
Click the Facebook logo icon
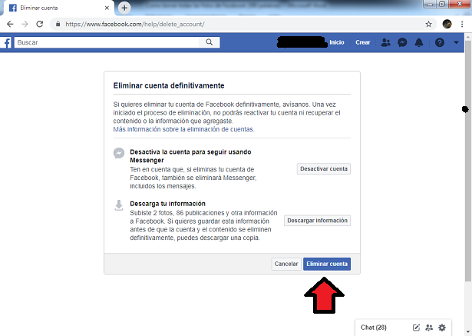coord(6,42)
